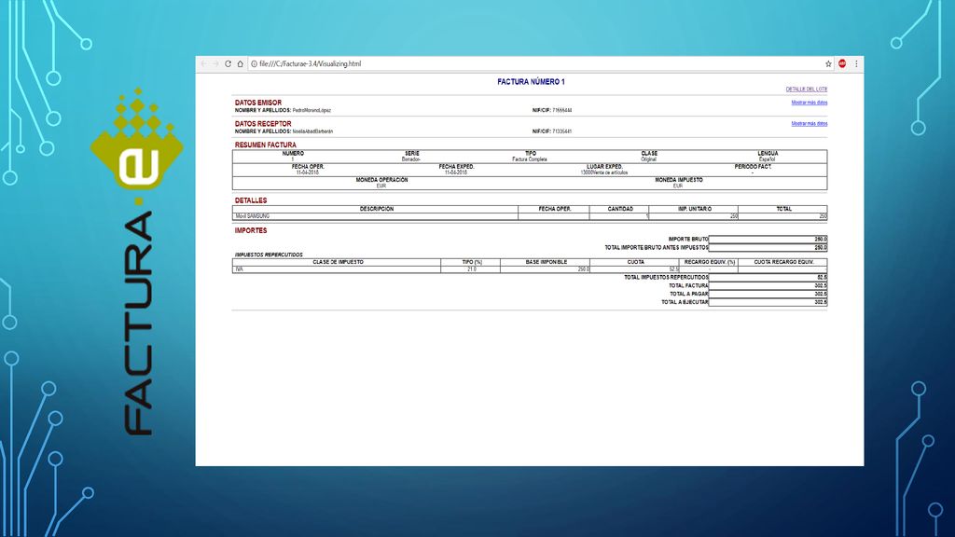Click the IMPUESTOS REPERCUTIDOS subheading
The width and height of the screenshot is (955, 537).
(x=269, y=255)
